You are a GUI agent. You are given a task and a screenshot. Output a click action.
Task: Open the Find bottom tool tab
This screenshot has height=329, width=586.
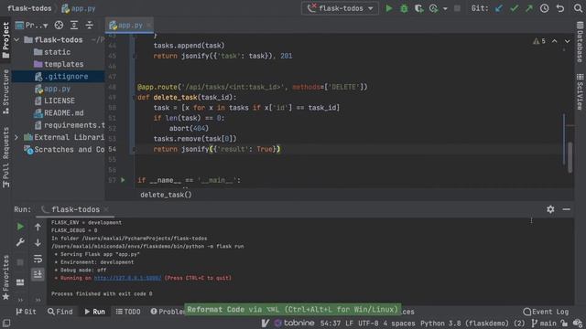point(60,312)
